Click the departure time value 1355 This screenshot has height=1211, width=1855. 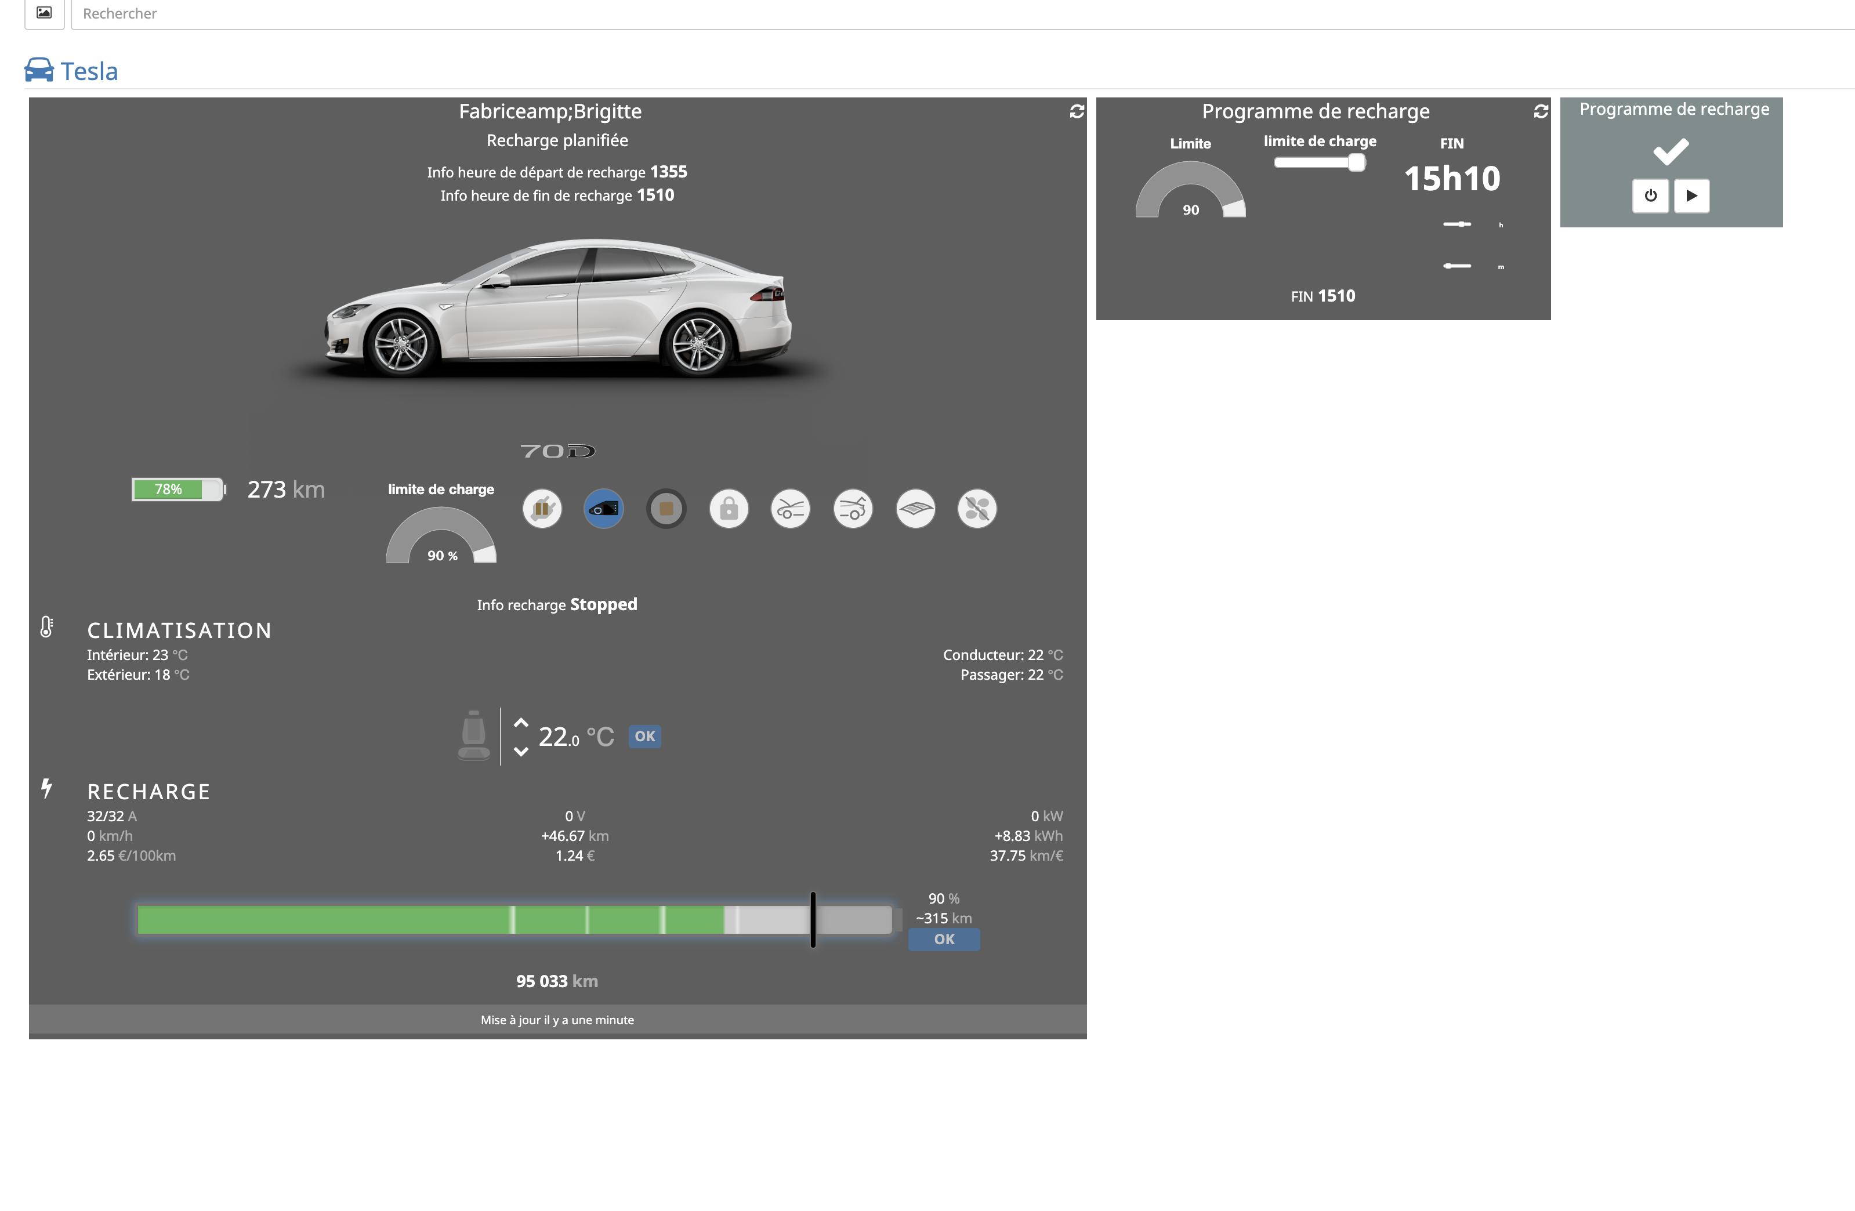pos(669,172)
